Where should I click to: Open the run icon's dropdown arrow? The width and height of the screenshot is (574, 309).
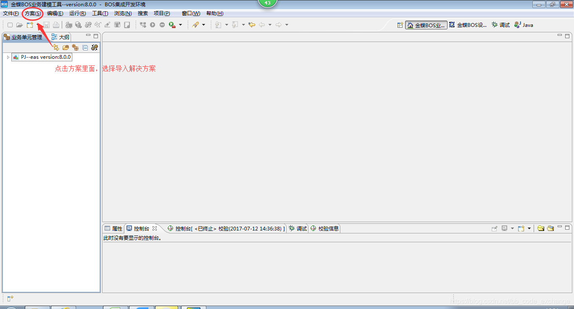pyautogui.click(x=181, y=25)
